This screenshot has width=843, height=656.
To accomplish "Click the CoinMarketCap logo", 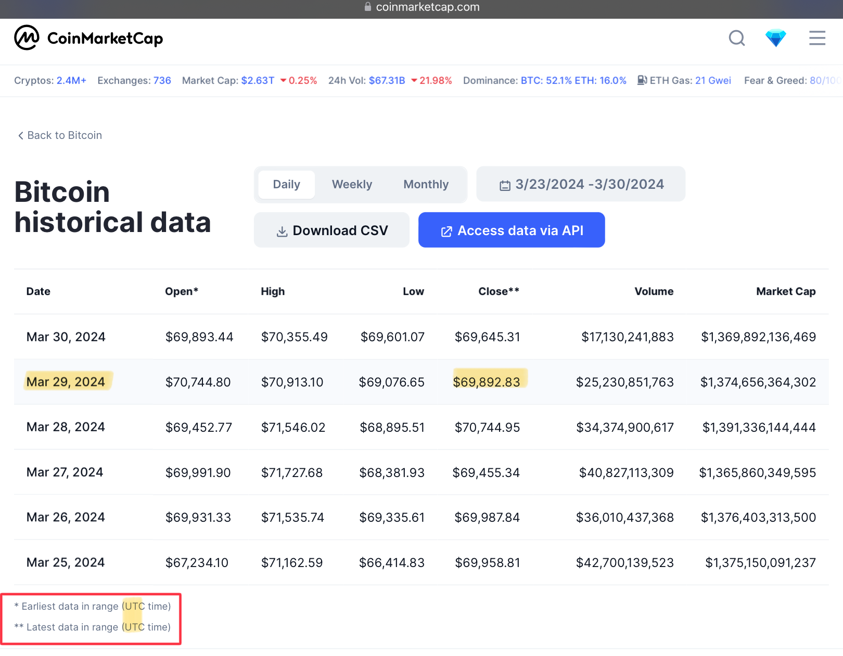I will [88, 38].
